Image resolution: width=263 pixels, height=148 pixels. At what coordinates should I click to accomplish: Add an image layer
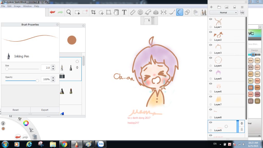coord(227,7)
